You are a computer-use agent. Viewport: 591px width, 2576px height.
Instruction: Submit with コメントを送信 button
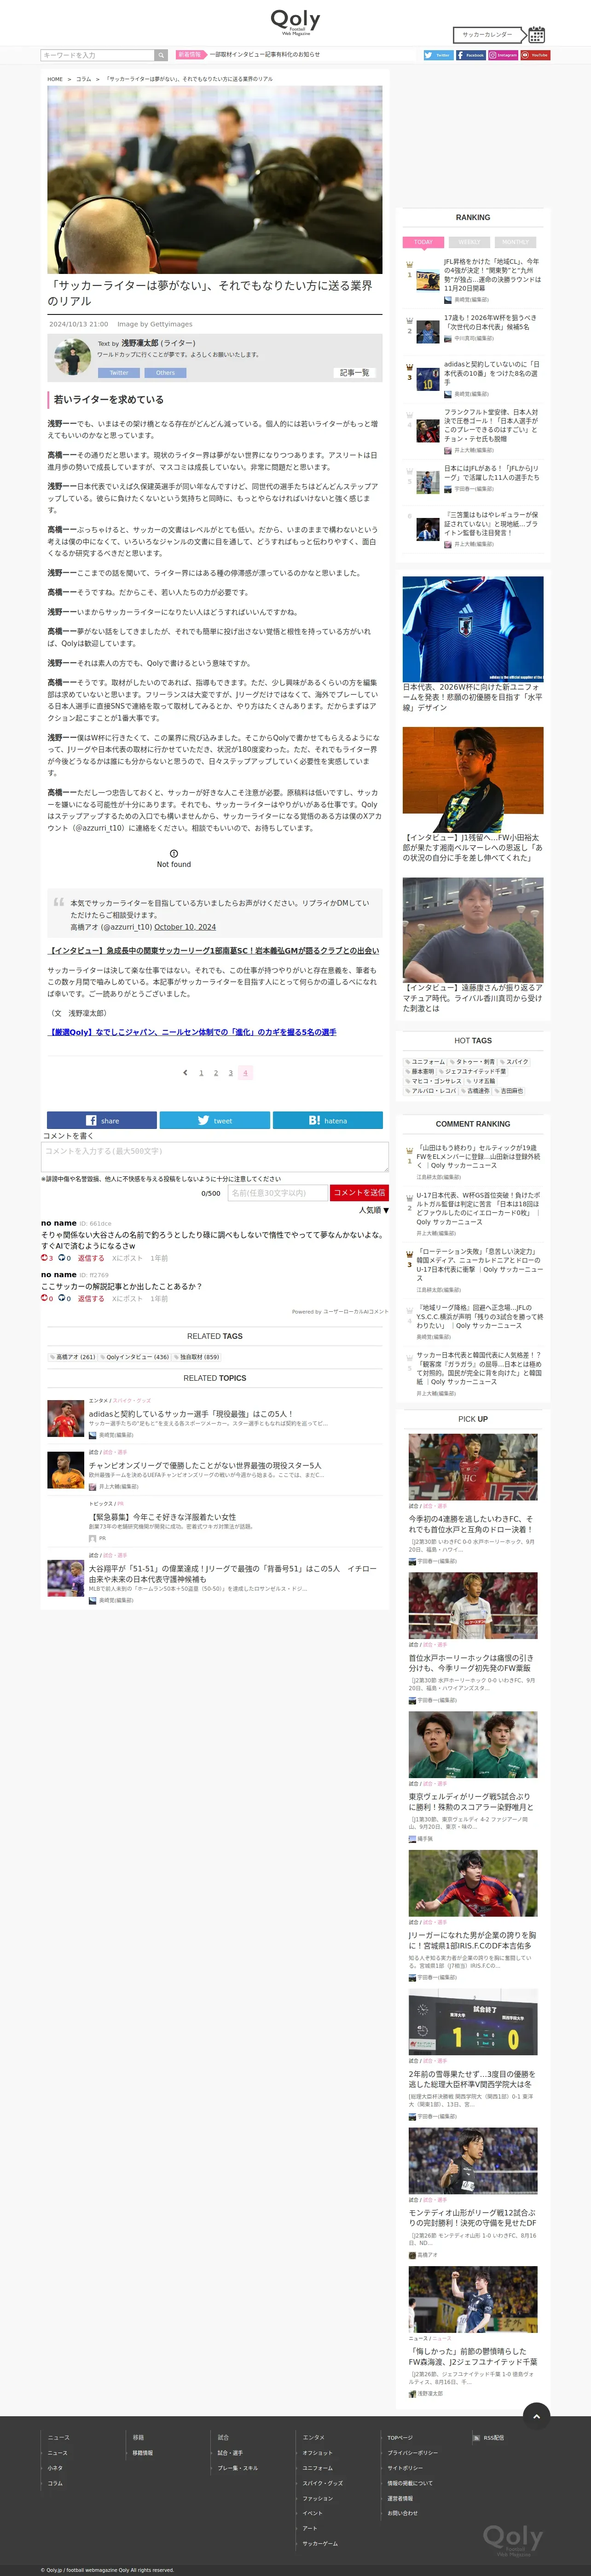tap(359, 1192)
